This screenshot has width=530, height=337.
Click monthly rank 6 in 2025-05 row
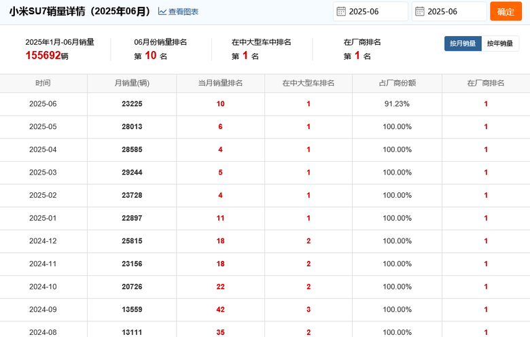pyautogui.click(x=220, y=127)
